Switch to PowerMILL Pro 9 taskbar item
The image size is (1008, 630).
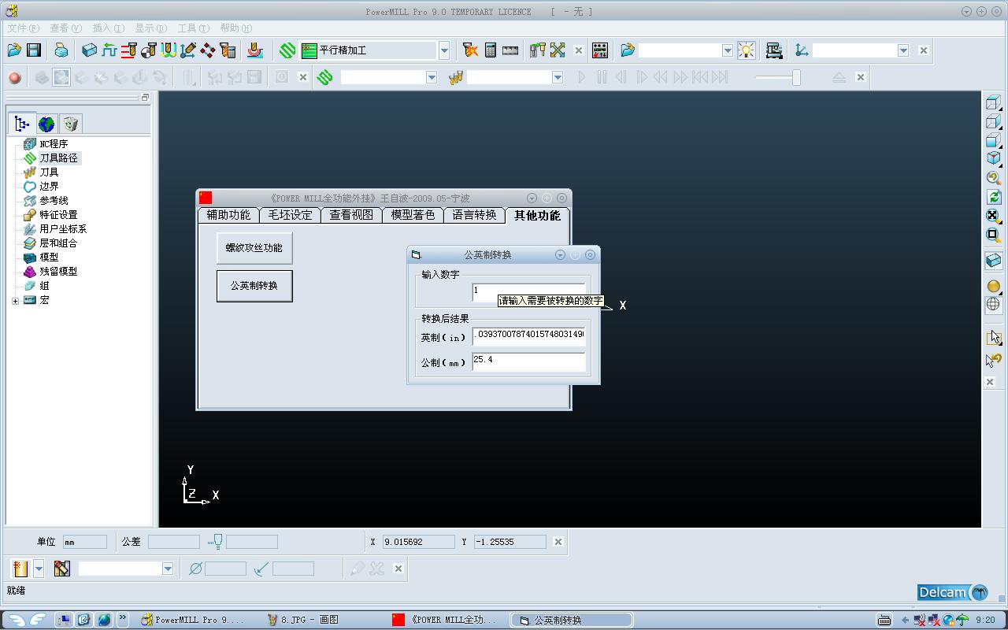coord(193,620)
